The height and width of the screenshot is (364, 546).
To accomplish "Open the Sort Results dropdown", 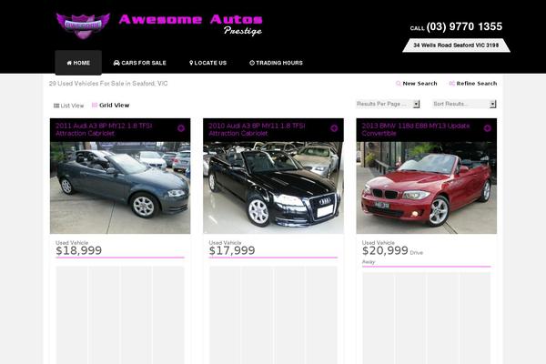I will point(464,104).
